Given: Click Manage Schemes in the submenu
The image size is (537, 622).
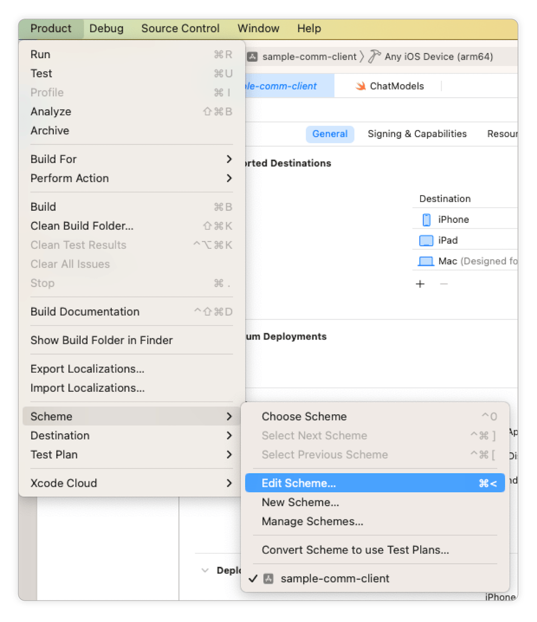Looking at the screenshot, I should (x=312, y=521).
